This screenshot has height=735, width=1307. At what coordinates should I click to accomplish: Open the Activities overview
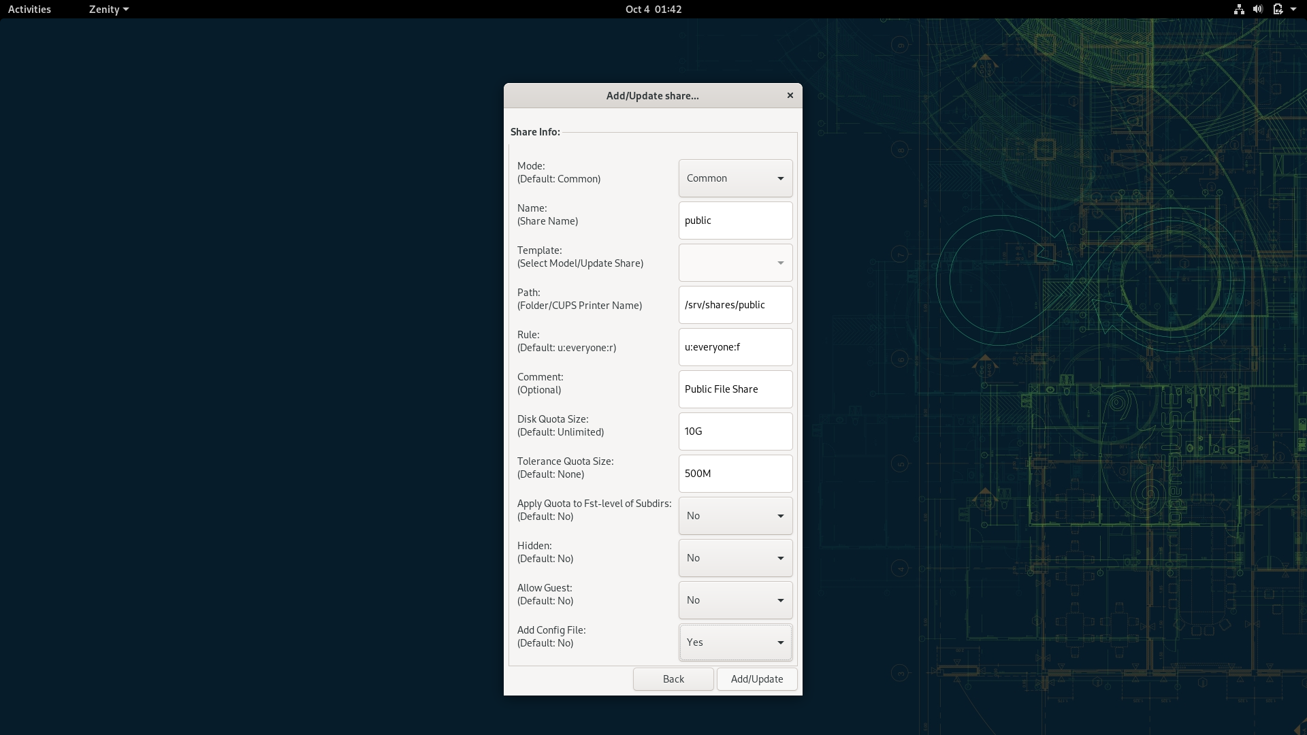click(x=29, y=10)
